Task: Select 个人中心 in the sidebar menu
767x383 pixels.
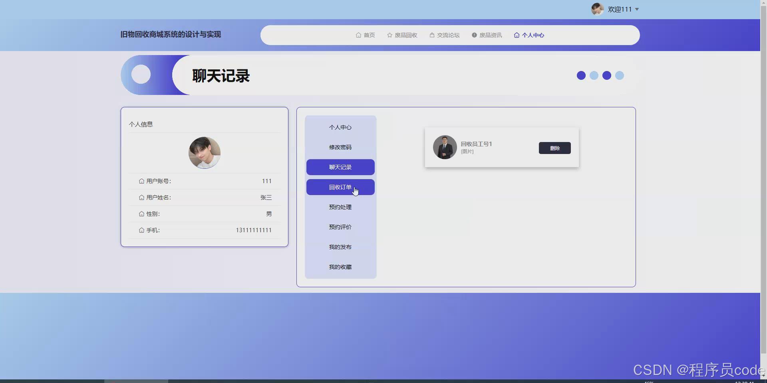Action: tap(340, 127)
